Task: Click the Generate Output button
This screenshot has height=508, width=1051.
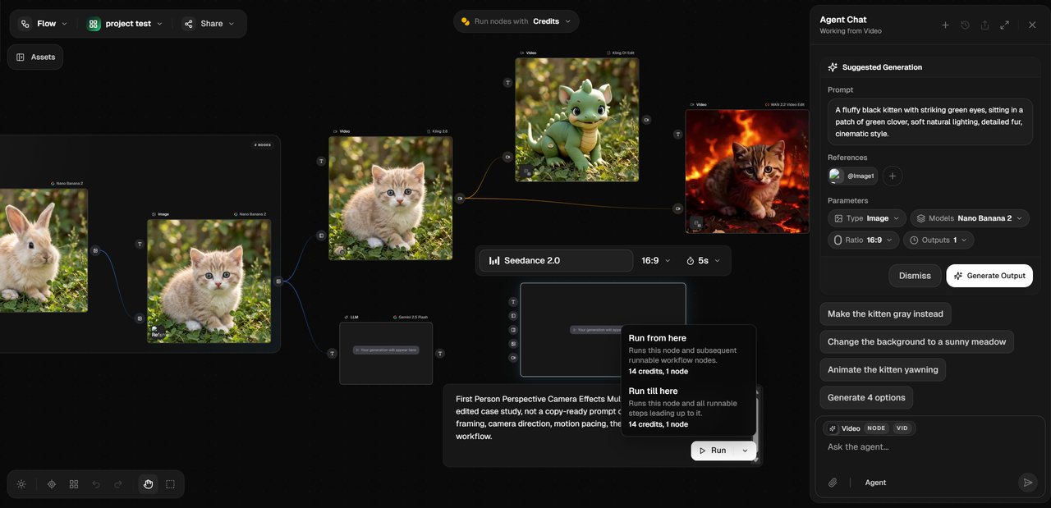Action: 989,276
